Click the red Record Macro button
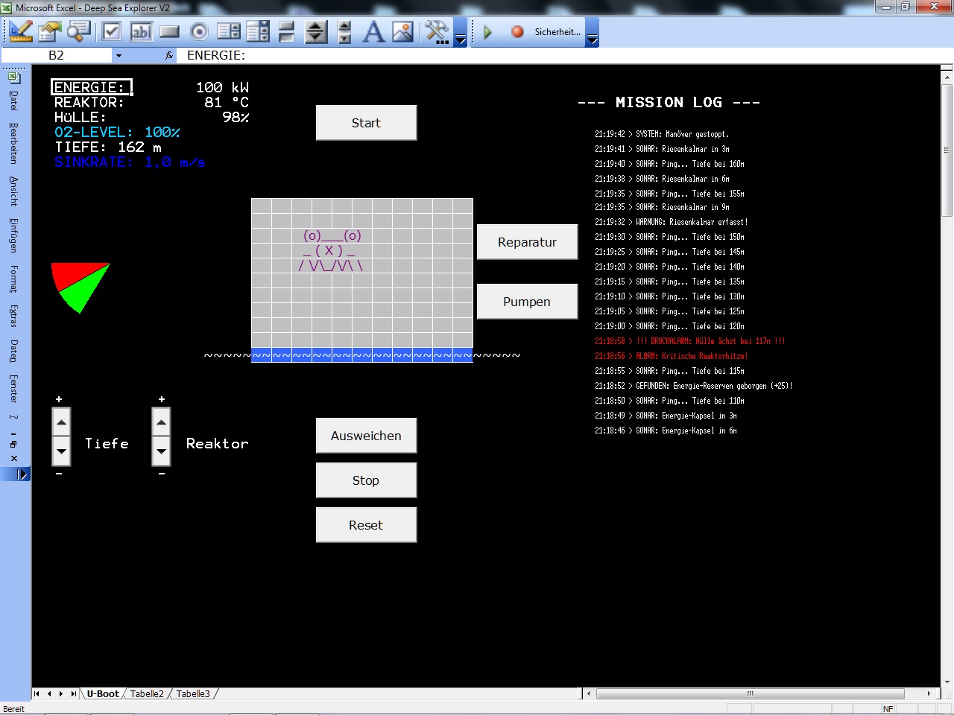Screen dimensions: 954x715 pos(517,32)
